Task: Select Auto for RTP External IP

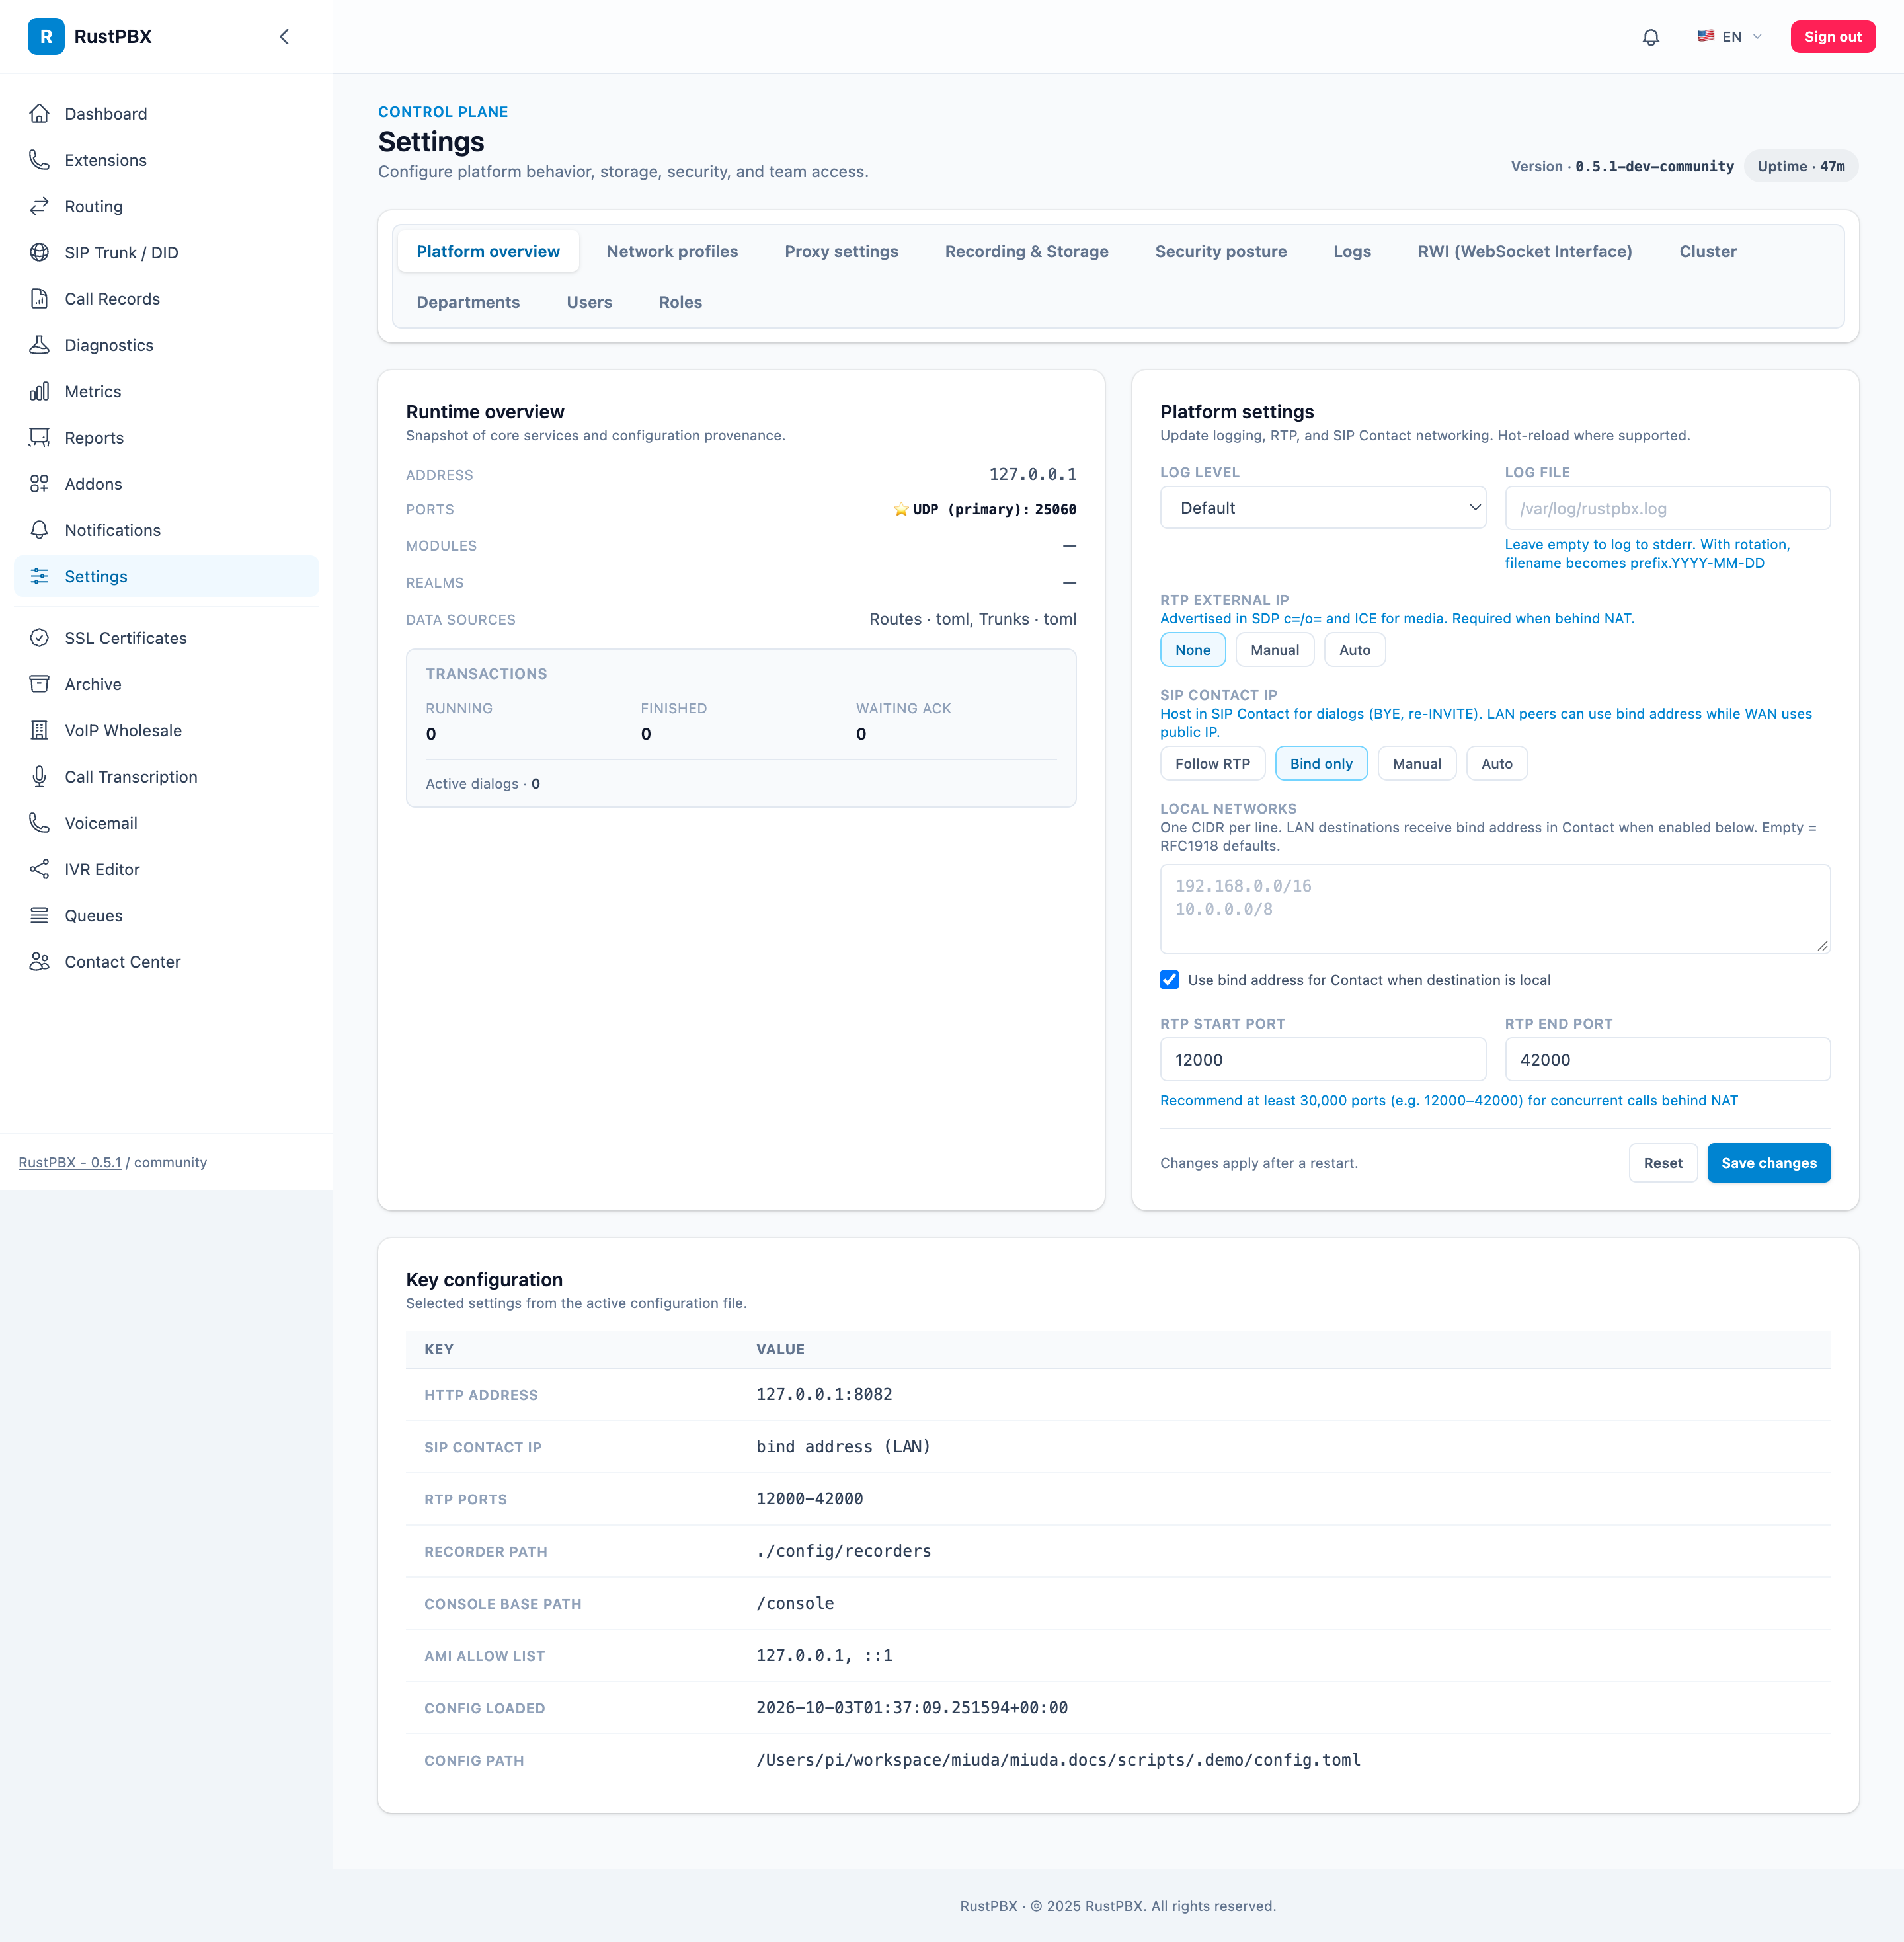Action: (1354, 650)
